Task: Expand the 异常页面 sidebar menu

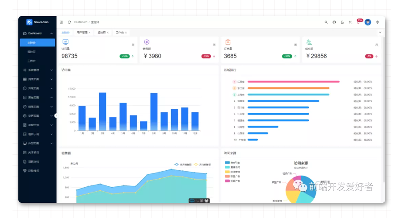Action: point(38,88)
